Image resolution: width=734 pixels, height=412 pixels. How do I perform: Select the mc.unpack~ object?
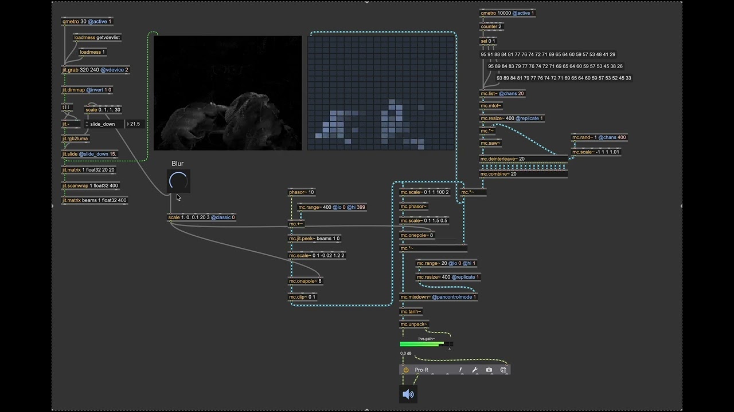pos(414,324)
